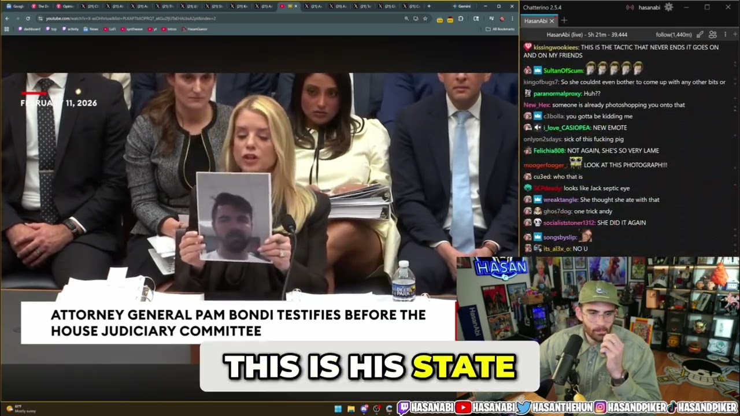Open OBS Studio from the taskbar

click(x=377, y=409)
